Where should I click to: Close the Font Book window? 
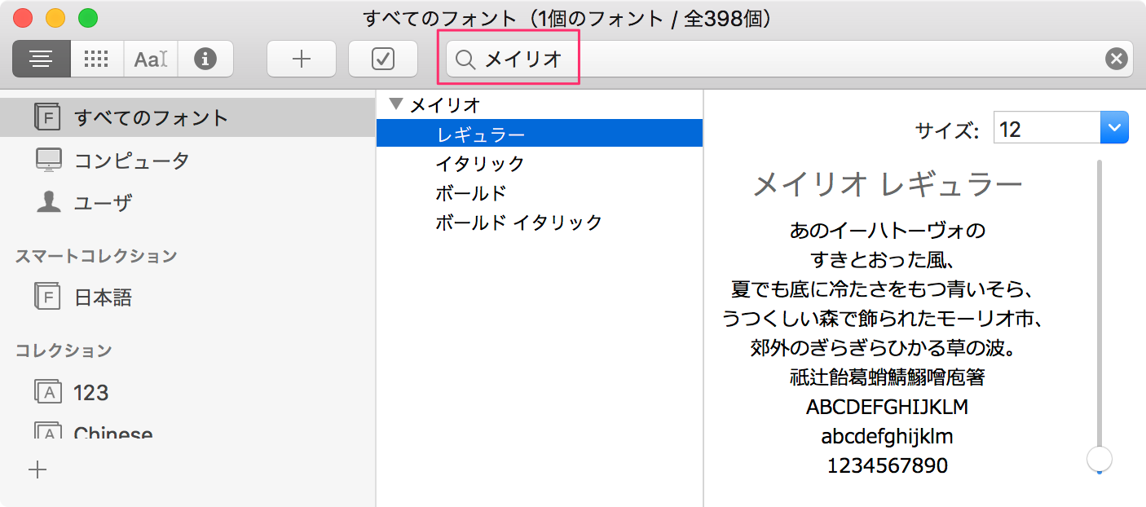(x=24, y=17)
